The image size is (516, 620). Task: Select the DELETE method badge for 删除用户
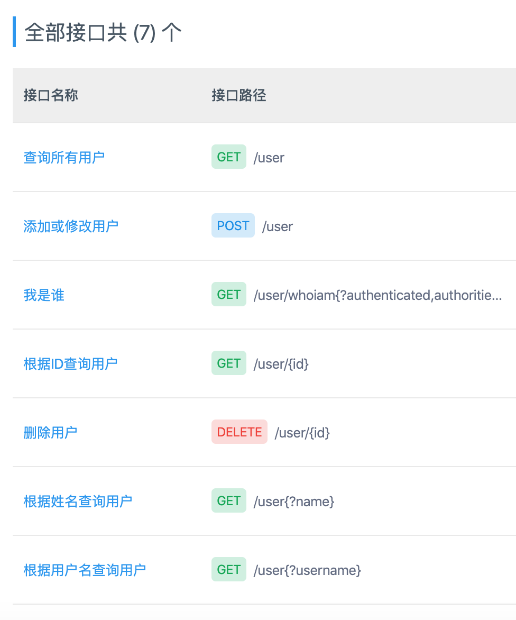click(239, 432)
